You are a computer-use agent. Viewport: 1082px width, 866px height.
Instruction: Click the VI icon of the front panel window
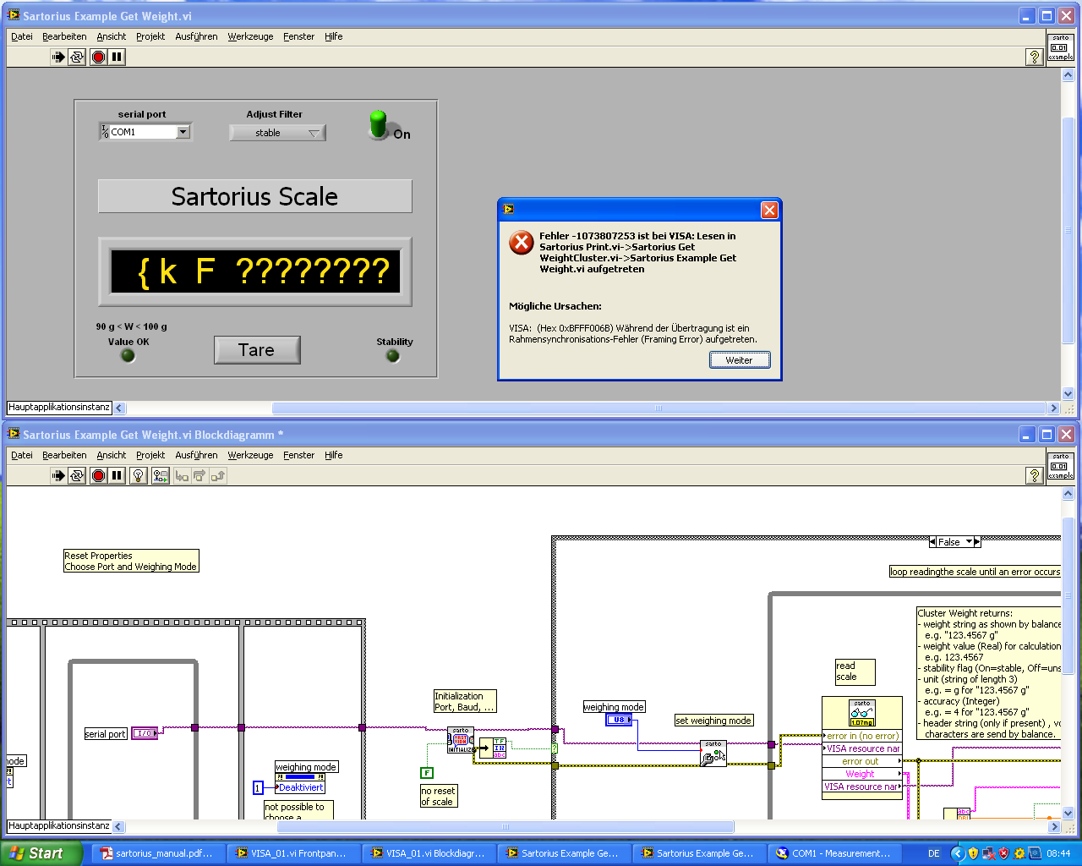[1061, 47]
